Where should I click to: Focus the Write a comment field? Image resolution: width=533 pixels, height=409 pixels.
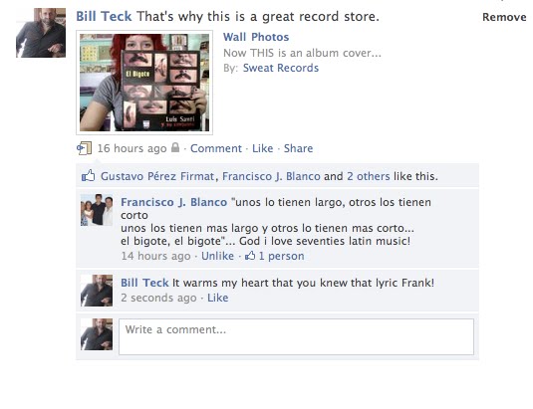click(296, 336)
